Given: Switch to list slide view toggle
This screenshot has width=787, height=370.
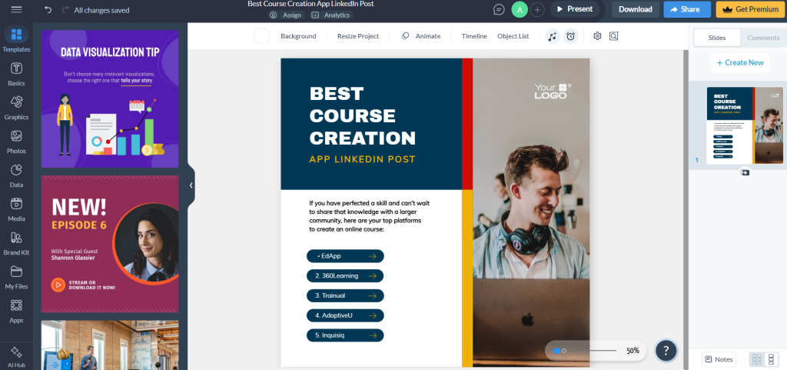Looking at the screenshot, I should [771, 359].
